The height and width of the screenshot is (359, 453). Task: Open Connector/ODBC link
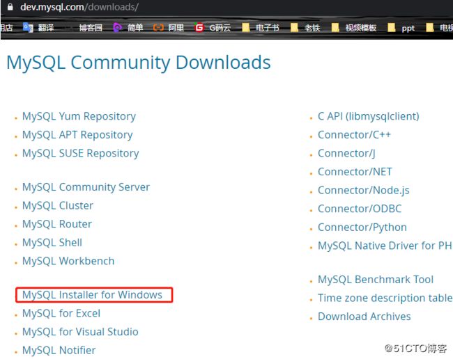360,209
